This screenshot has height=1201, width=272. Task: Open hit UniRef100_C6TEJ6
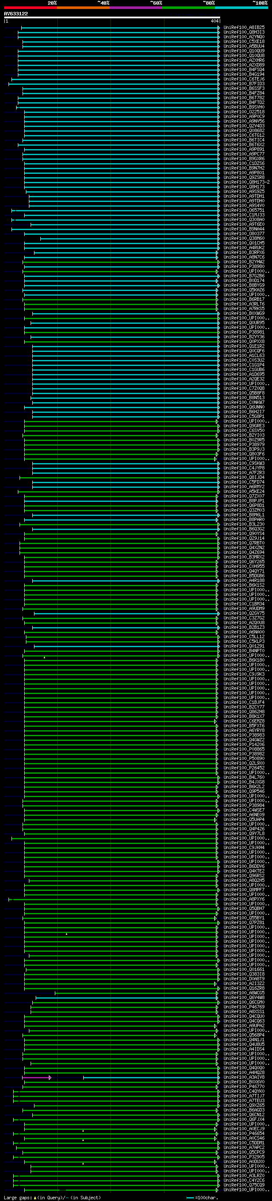pos(244,79)
